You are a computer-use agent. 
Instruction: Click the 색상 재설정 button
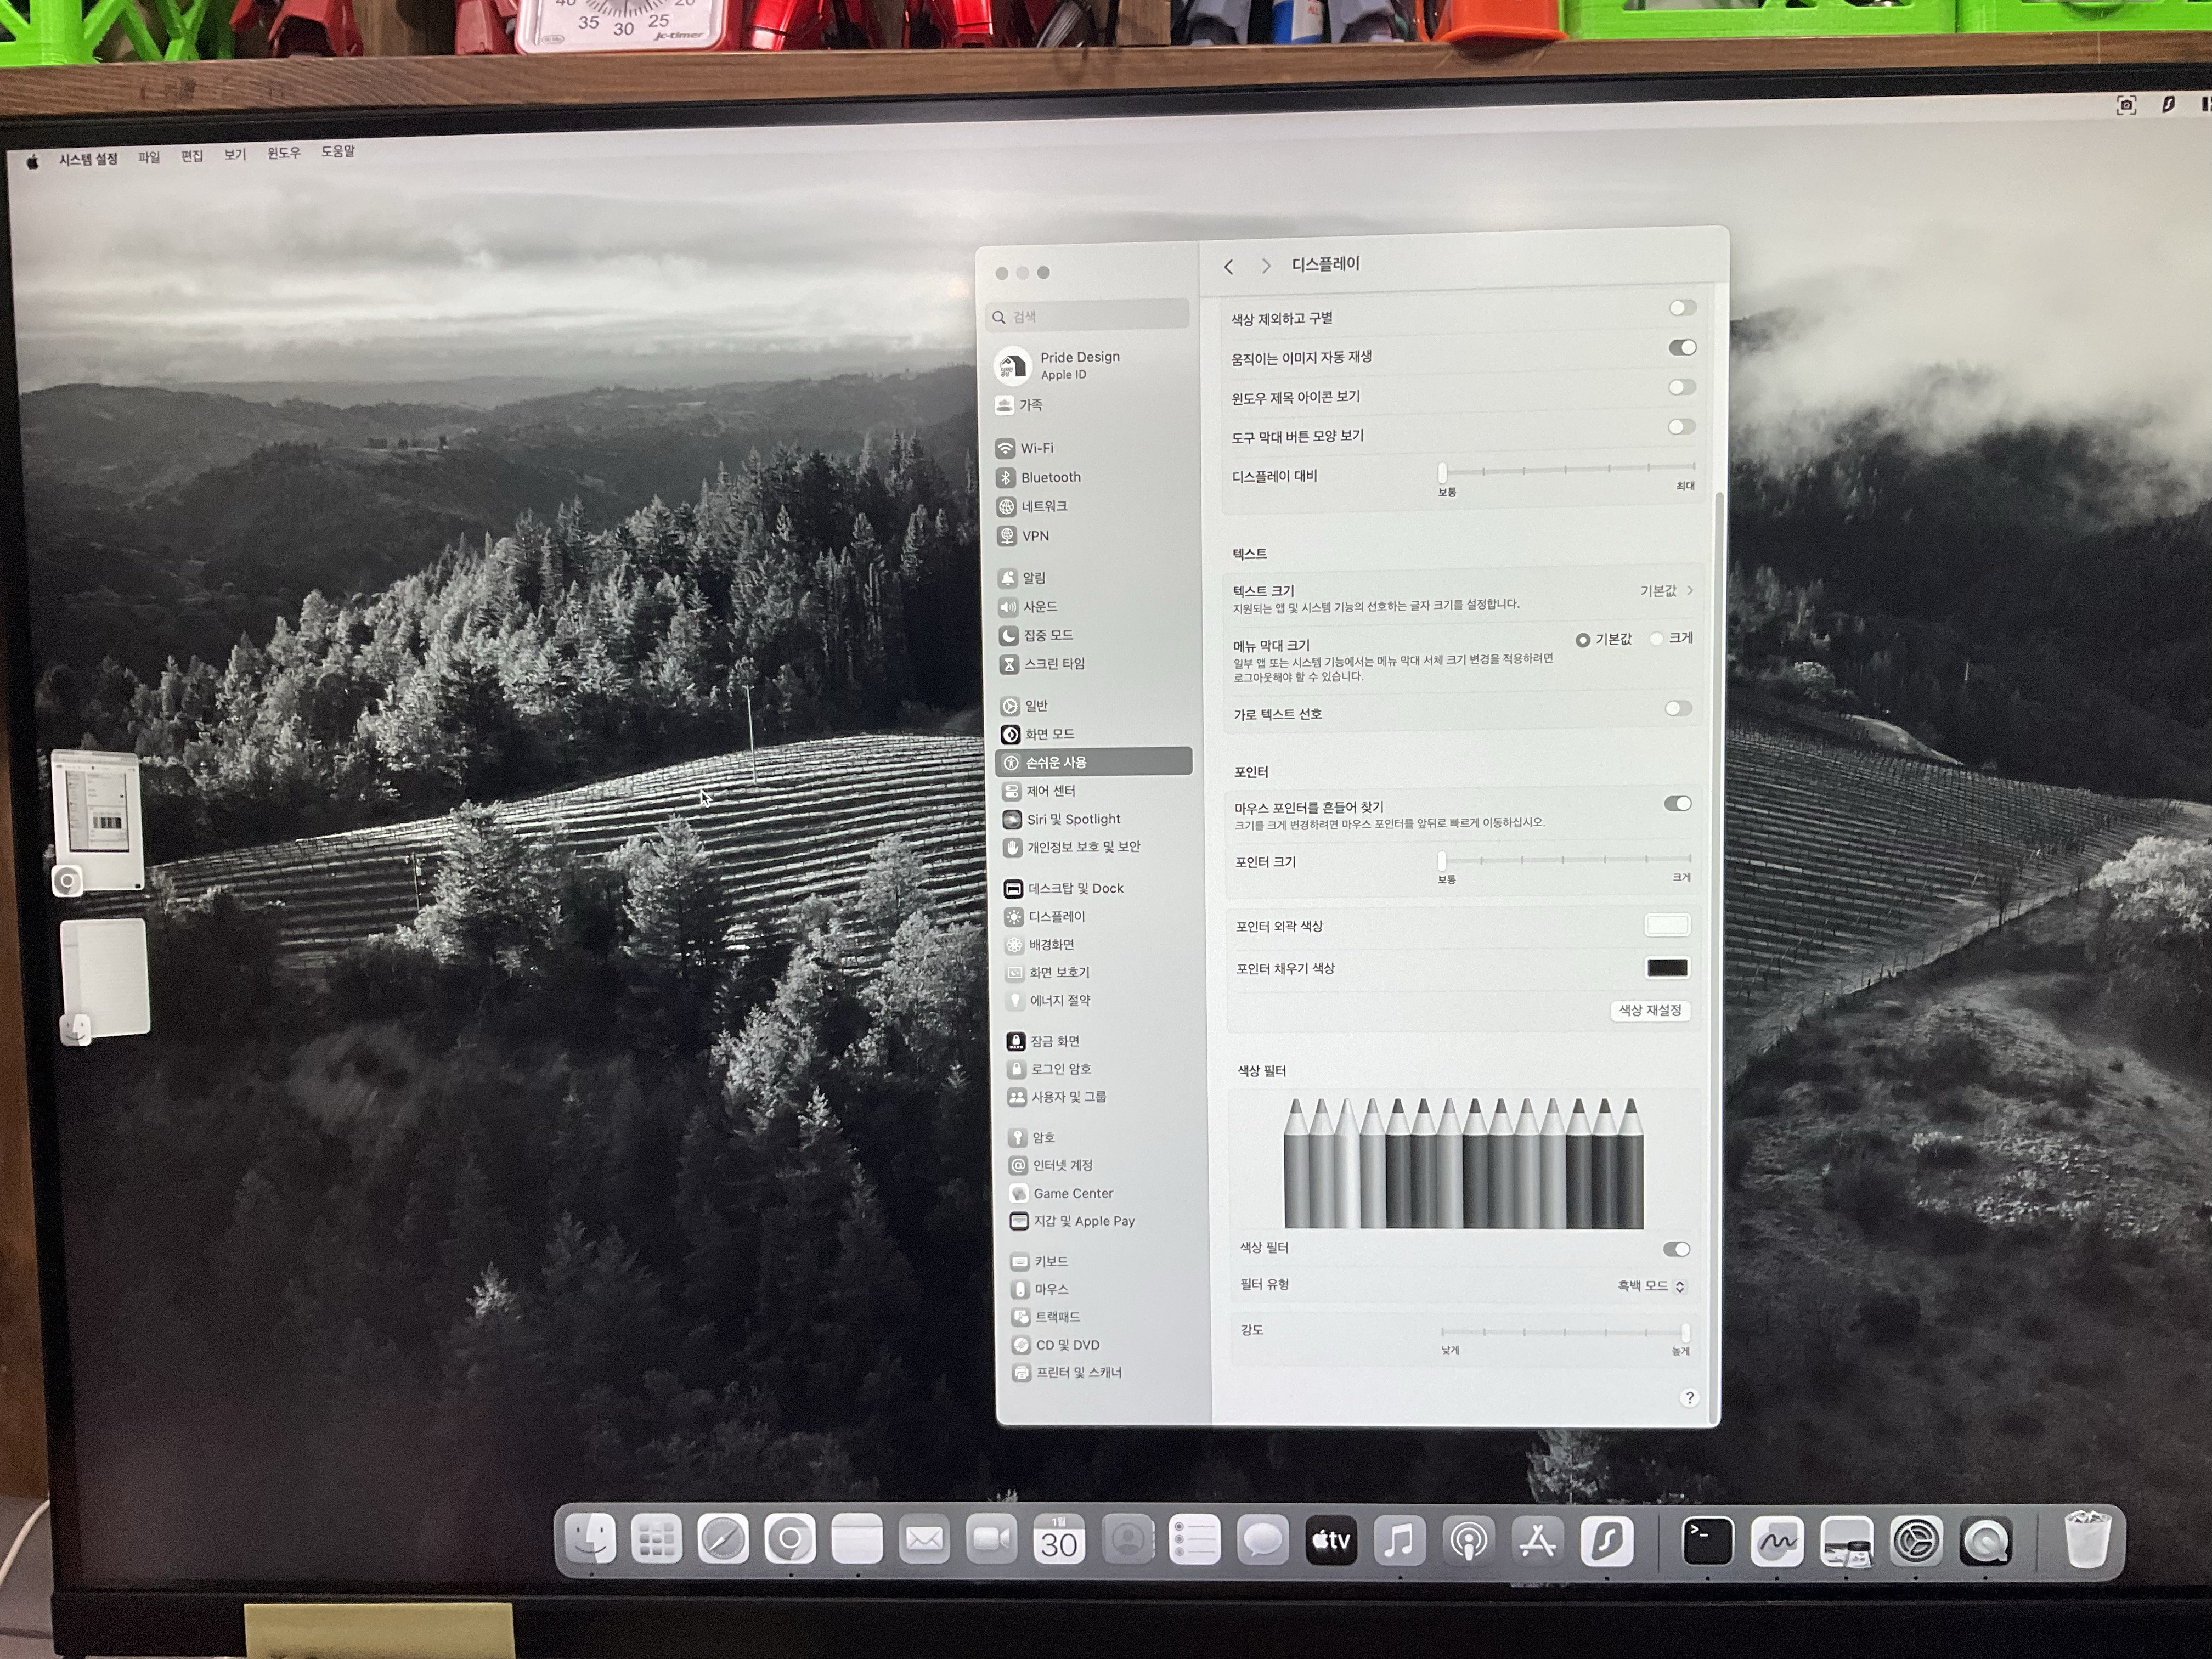pyautogui.click(x=1650, y=1010)
